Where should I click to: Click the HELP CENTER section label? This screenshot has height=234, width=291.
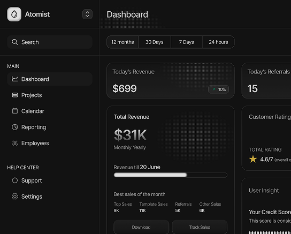tap(23, 168)
